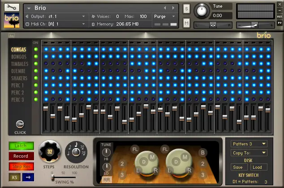Select the DJEMBE instrument row
284x188 pixels.
pos(18,71)
